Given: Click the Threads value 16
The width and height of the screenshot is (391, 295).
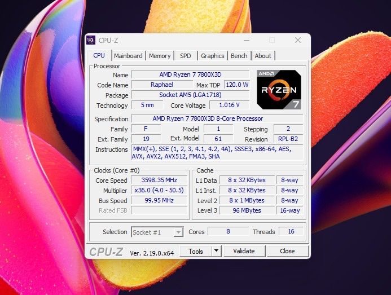Looking at the screenshot, I should tap(291, 231).
